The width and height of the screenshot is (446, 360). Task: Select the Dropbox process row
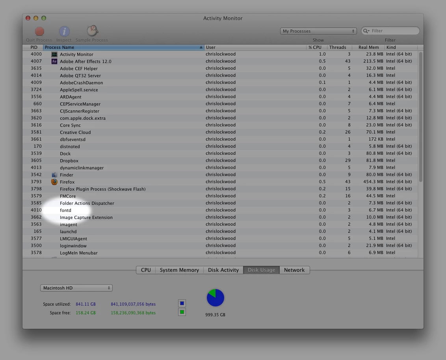tap(220, 161)
